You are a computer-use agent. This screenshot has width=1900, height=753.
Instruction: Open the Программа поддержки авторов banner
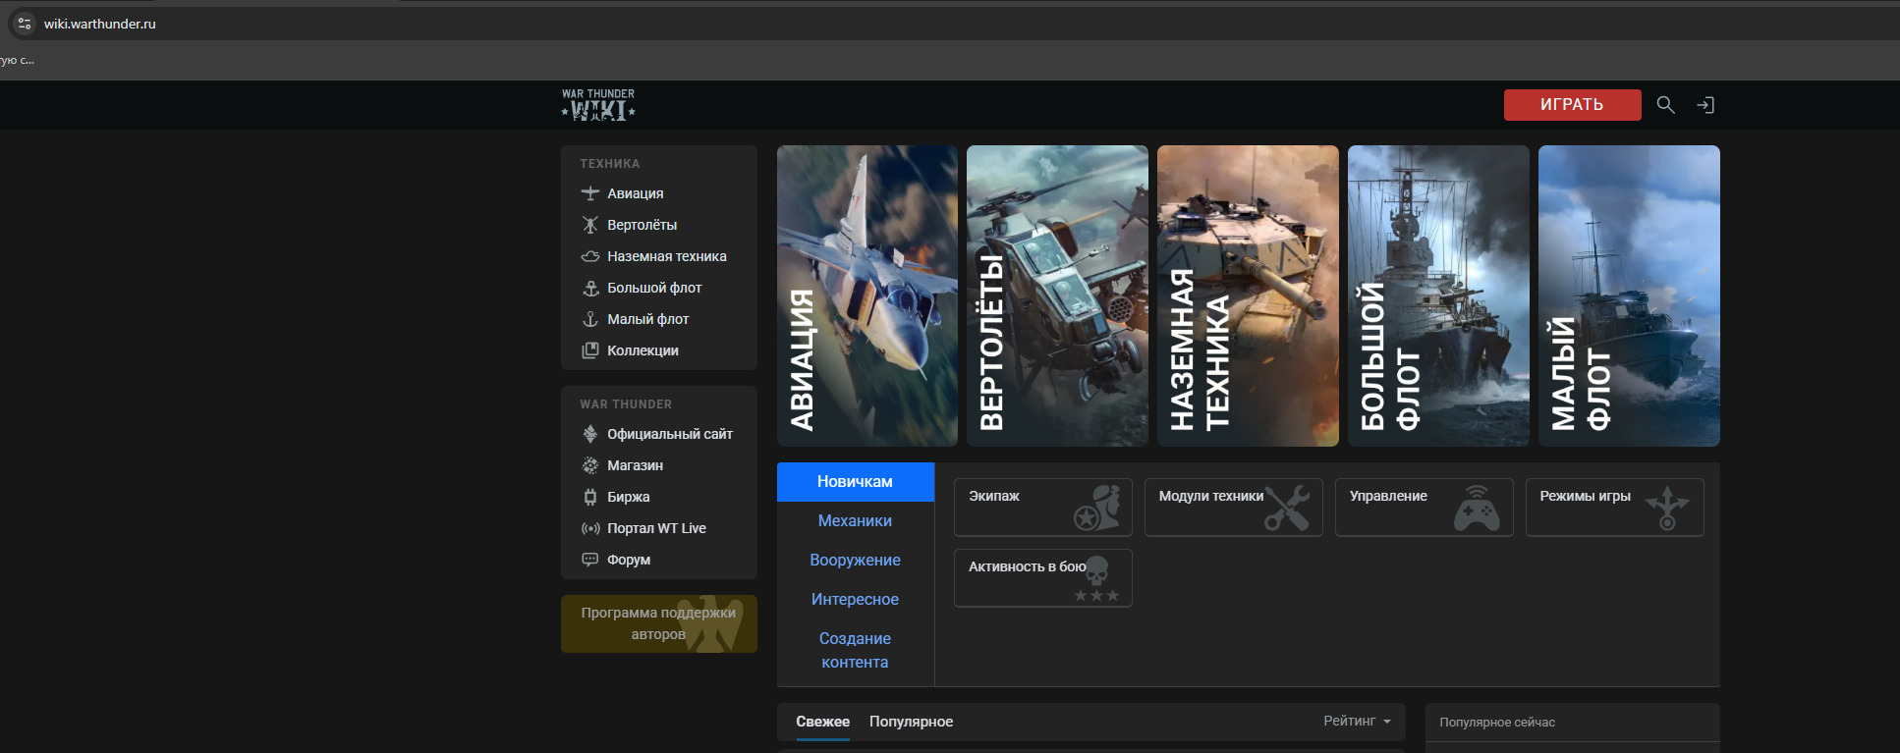(658, 623)
